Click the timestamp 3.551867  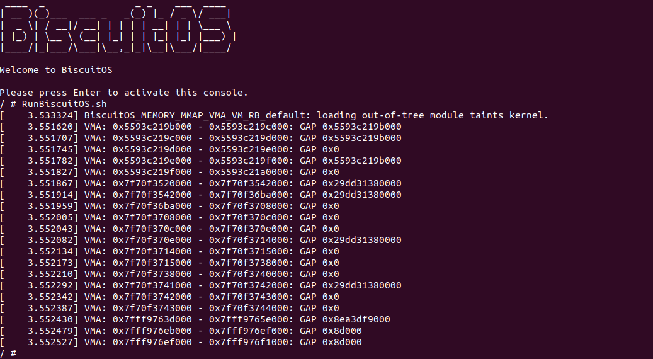click(x=54, y=183)
